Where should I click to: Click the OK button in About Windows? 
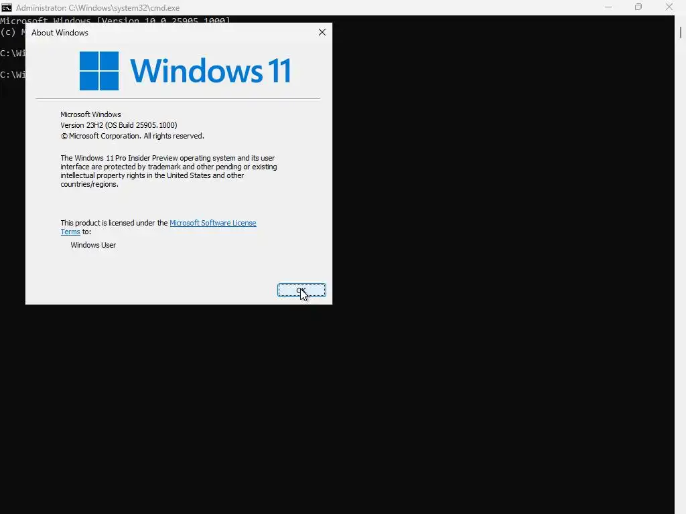pos(301,290)
